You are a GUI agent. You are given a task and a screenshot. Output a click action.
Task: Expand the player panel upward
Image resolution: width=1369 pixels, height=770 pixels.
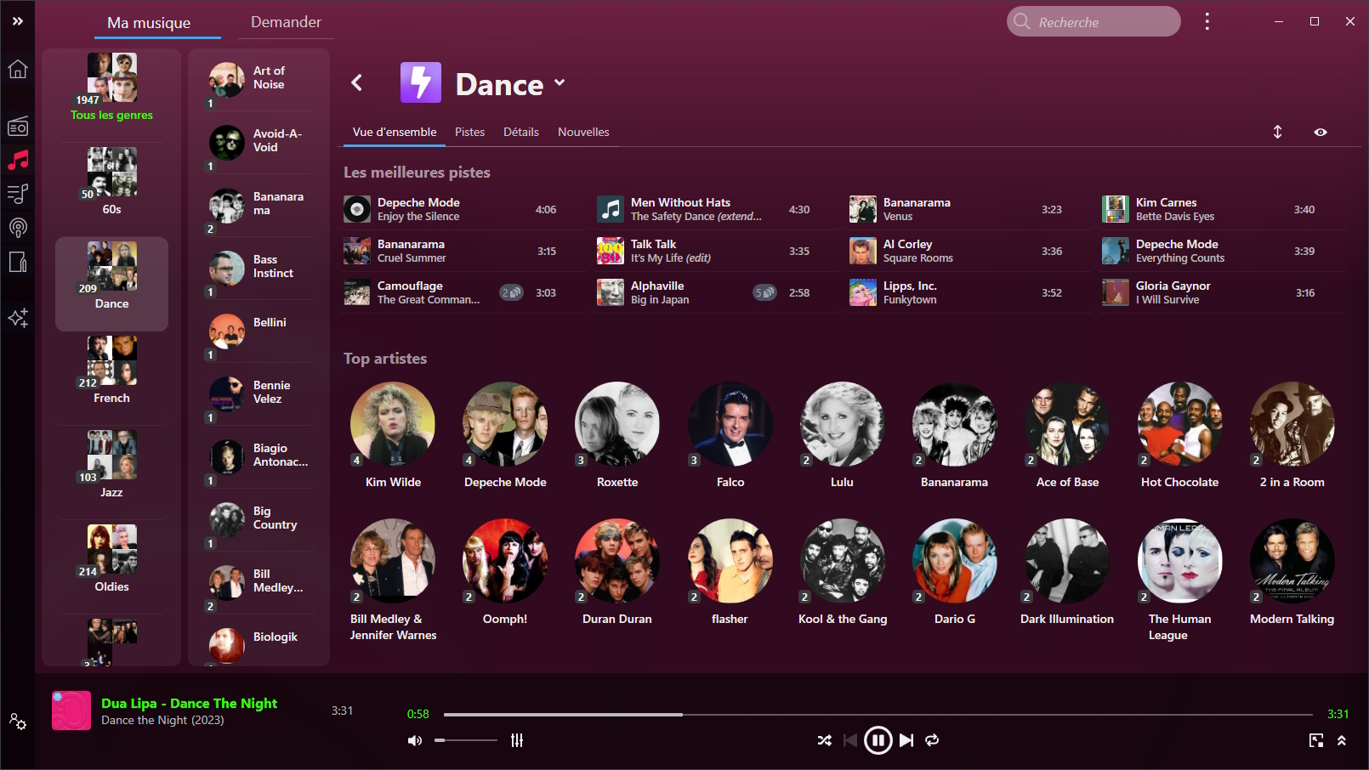(1341, 740)
